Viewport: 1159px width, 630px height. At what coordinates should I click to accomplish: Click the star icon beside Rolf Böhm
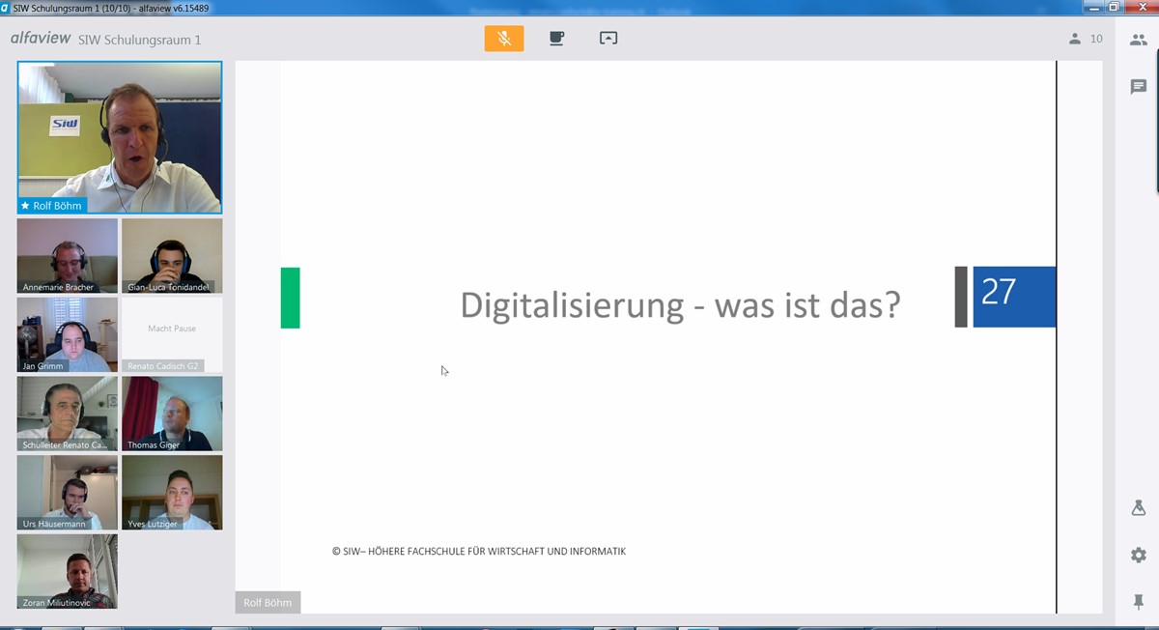tap(25, 206)
